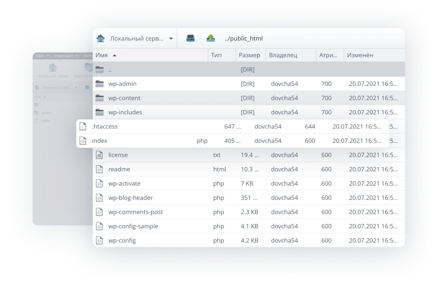
Task: Click the Владелец column header
Action: pos(283,55)
